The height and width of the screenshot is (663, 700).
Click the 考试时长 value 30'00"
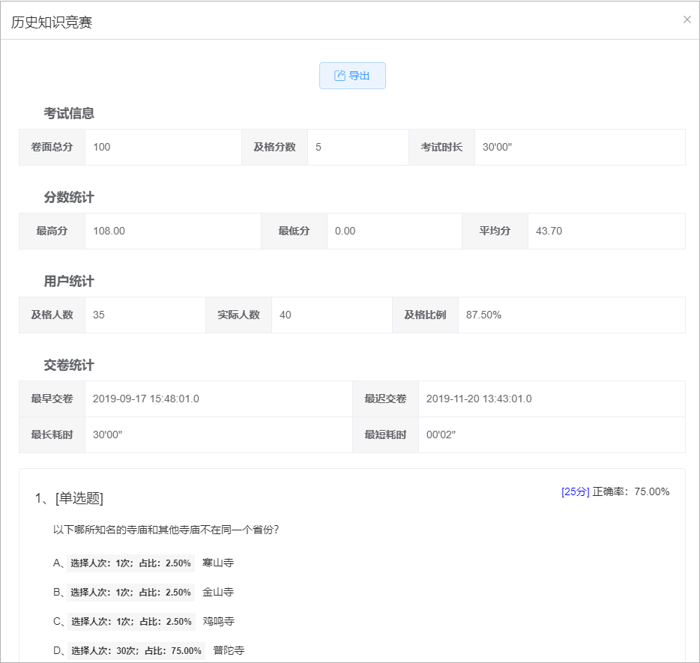click(497, 147)
